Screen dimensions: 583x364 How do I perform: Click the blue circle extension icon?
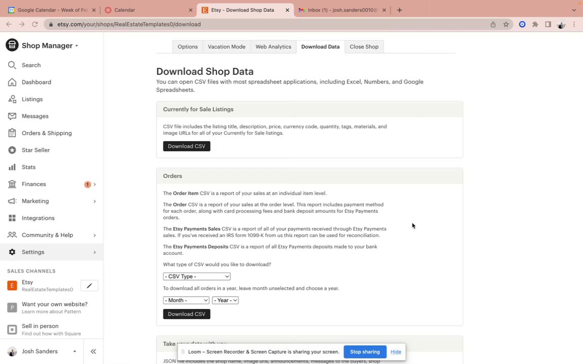coord(522,24)
